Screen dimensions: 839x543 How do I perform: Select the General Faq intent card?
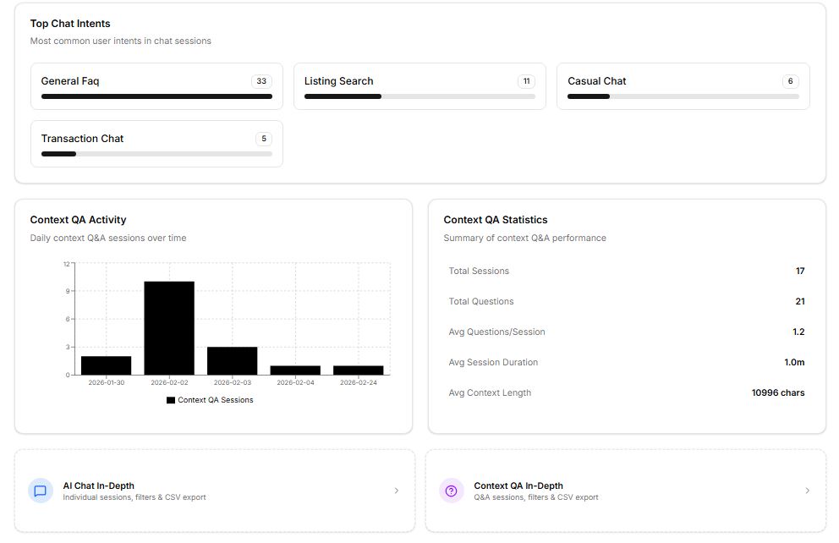point(156,86)
